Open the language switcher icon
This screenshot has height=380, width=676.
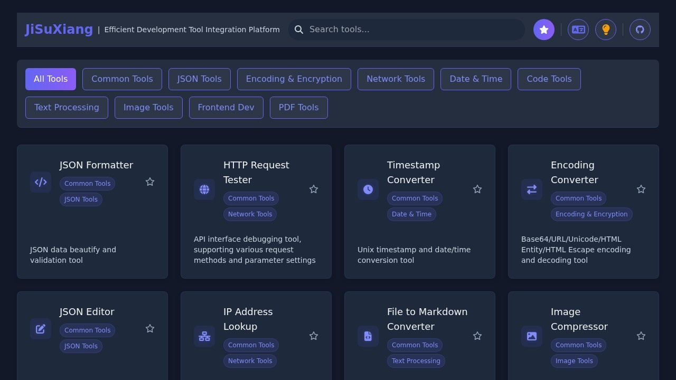(x=578, y=30)
